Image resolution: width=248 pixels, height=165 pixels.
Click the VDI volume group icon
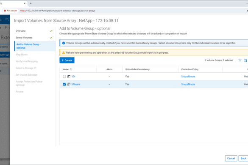click(69, 77)
